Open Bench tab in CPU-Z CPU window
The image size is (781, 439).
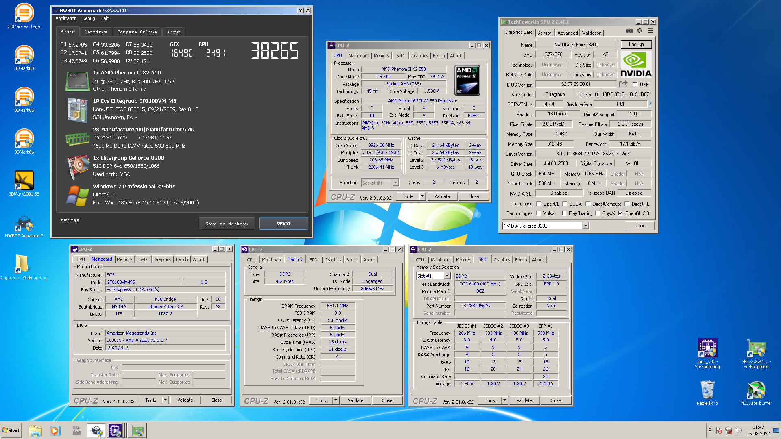pos(438,56)
